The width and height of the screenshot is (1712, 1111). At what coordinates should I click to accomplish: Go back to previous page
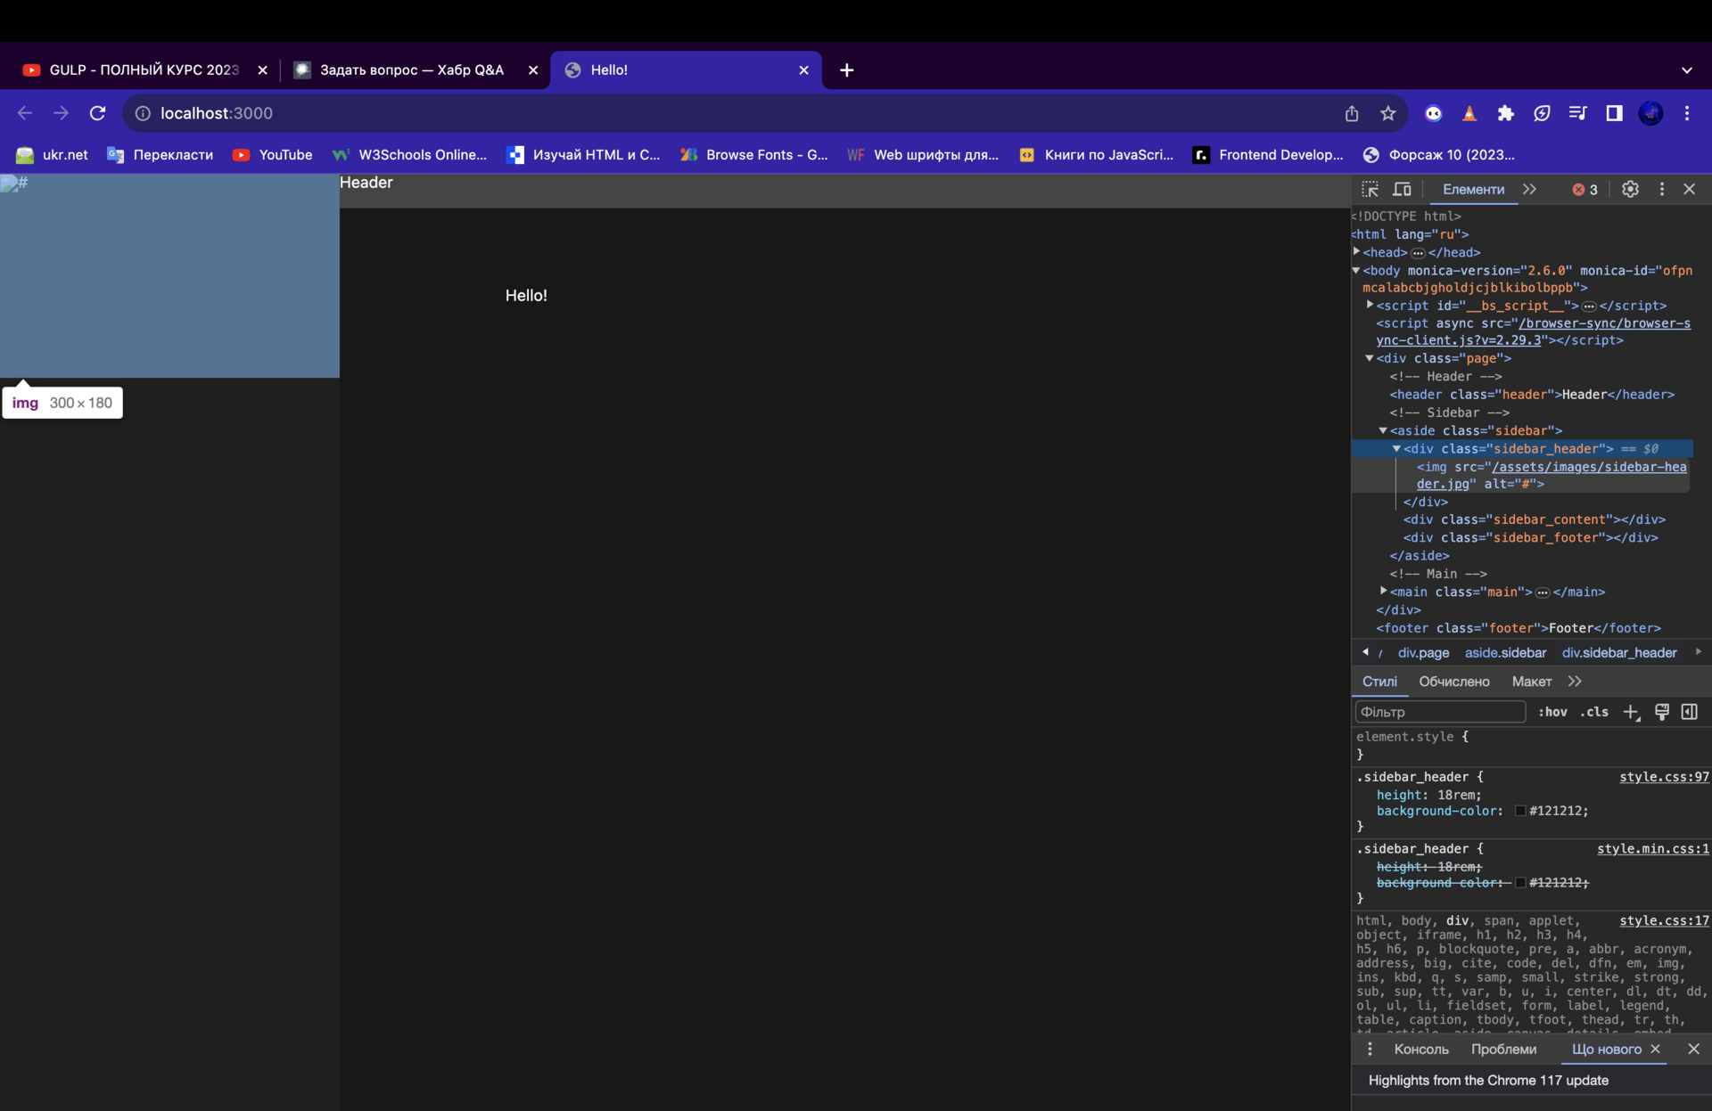pyautogui.click(x=25, y=113)
